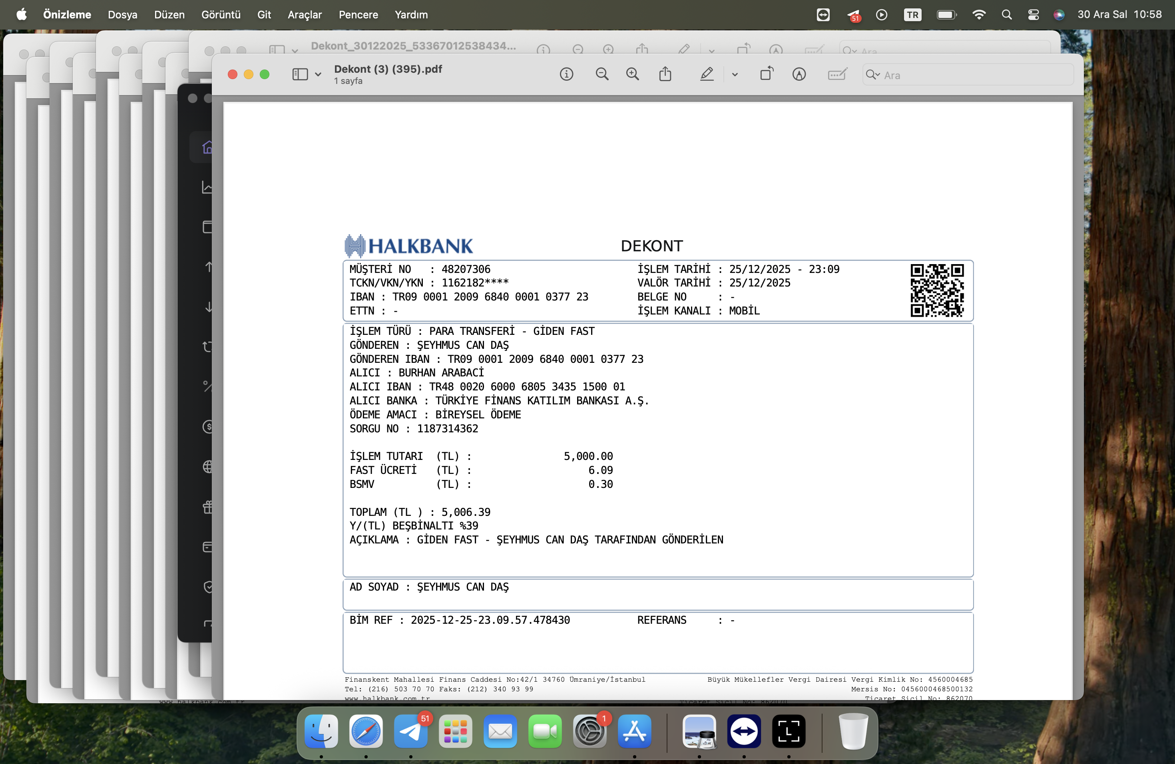Open the Yardım menu
This screenshot has height=764, width=1175.
tap(411, 14)
